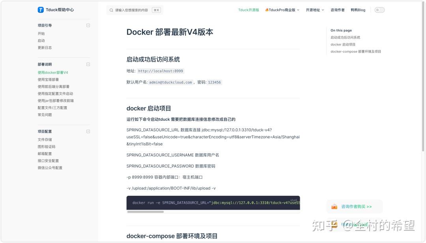Click the ⌘K shortcut badge
This screenshot has height=243, width=426.
coord(156,10)
